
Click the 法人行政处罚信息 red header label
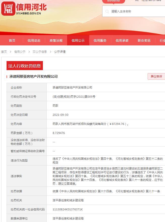(24, 66)
